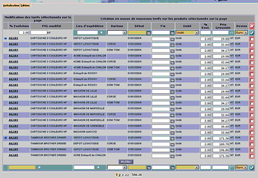Open the calendar icon in the bottom Début field
258x178 pixels.
pyautogui.click(x=149, y=168)
